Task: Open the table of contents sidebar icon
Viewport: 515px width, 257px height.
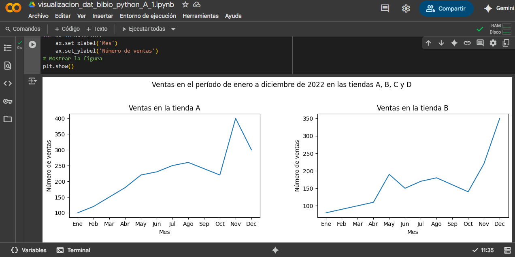Action: pyautogui.click(x=8, y=48)
